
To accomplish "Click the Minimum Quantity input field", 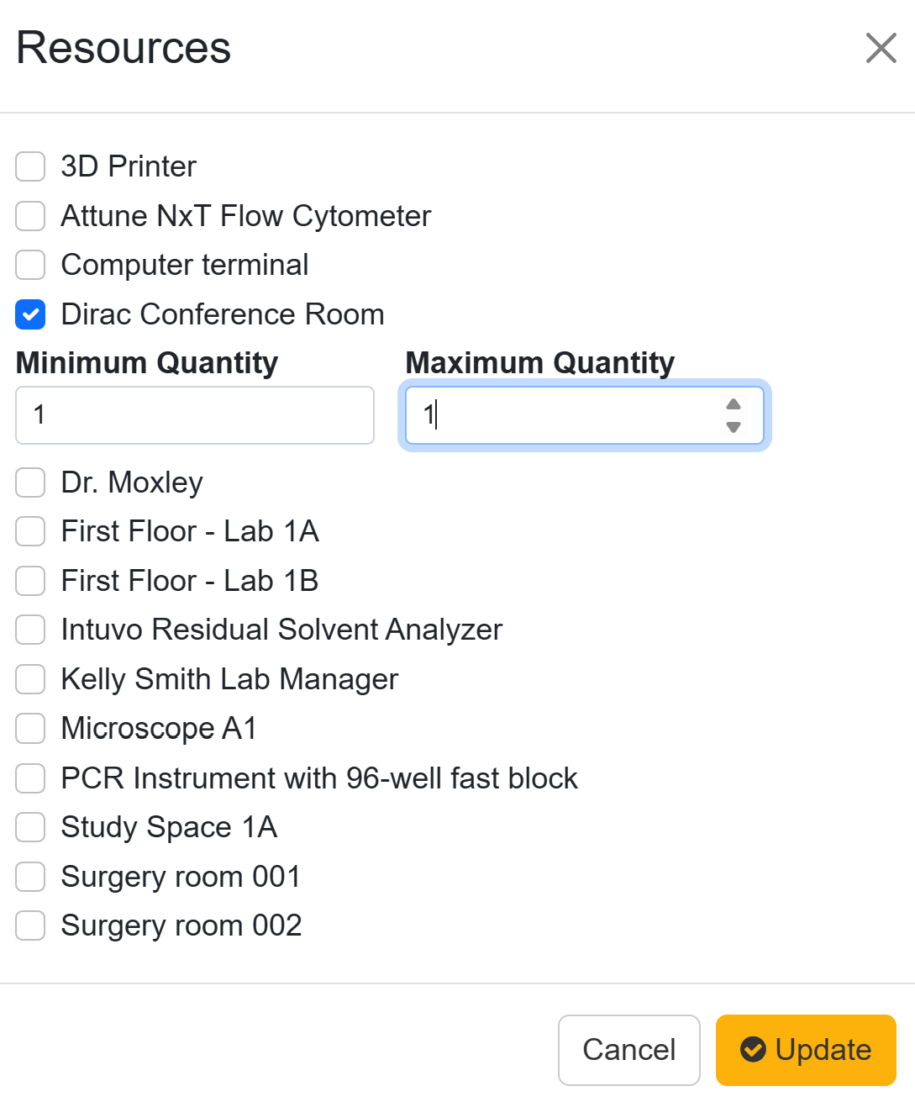I will [x=194, y=415].
